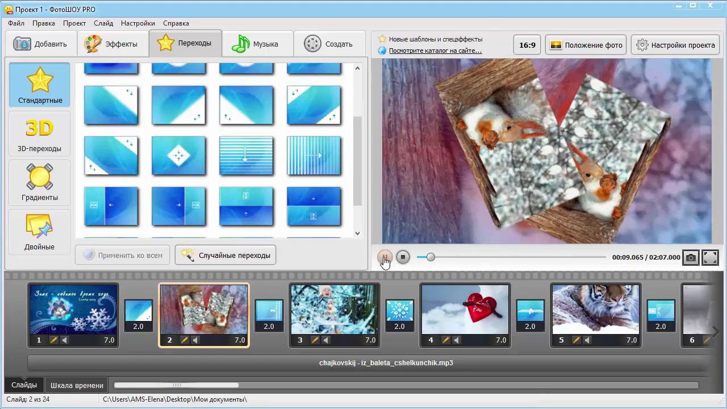727x409 pixels.
Task: Take a snapshot with the camera icon
Action: [691, 257]
